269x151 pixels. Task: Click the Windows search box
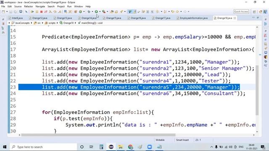[x=43, y=147]
